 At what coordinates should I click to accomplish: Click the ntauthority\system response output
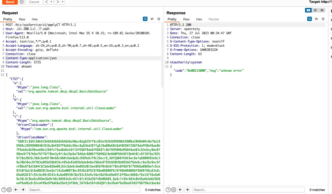pyautogui.click(x=186, y=62)
